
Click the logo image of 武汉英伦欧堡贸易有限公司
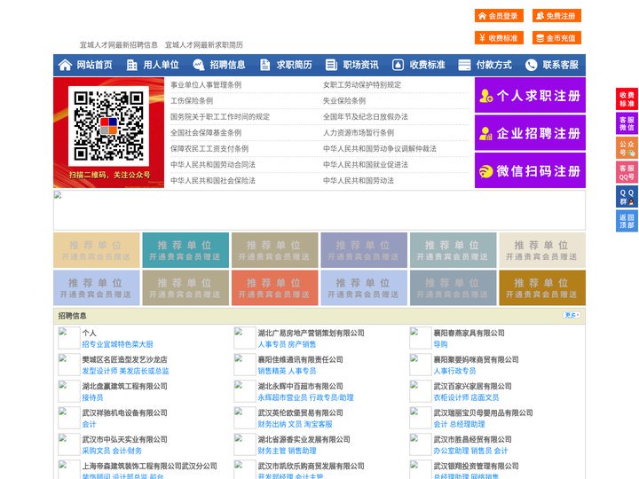[x=245, y=418]
